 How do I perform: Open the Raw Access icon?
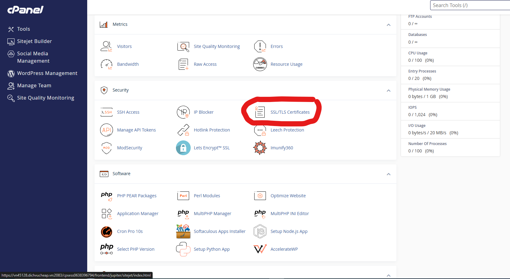coord(183,64)
